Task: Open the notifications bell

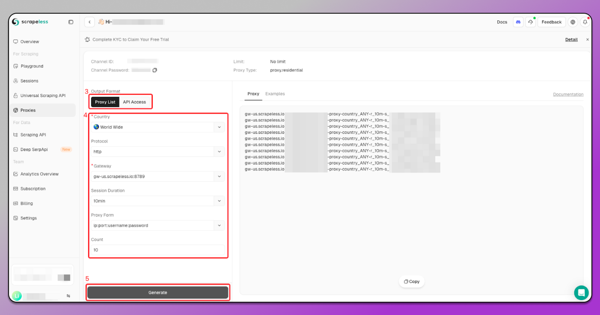Action: point(585,22)
